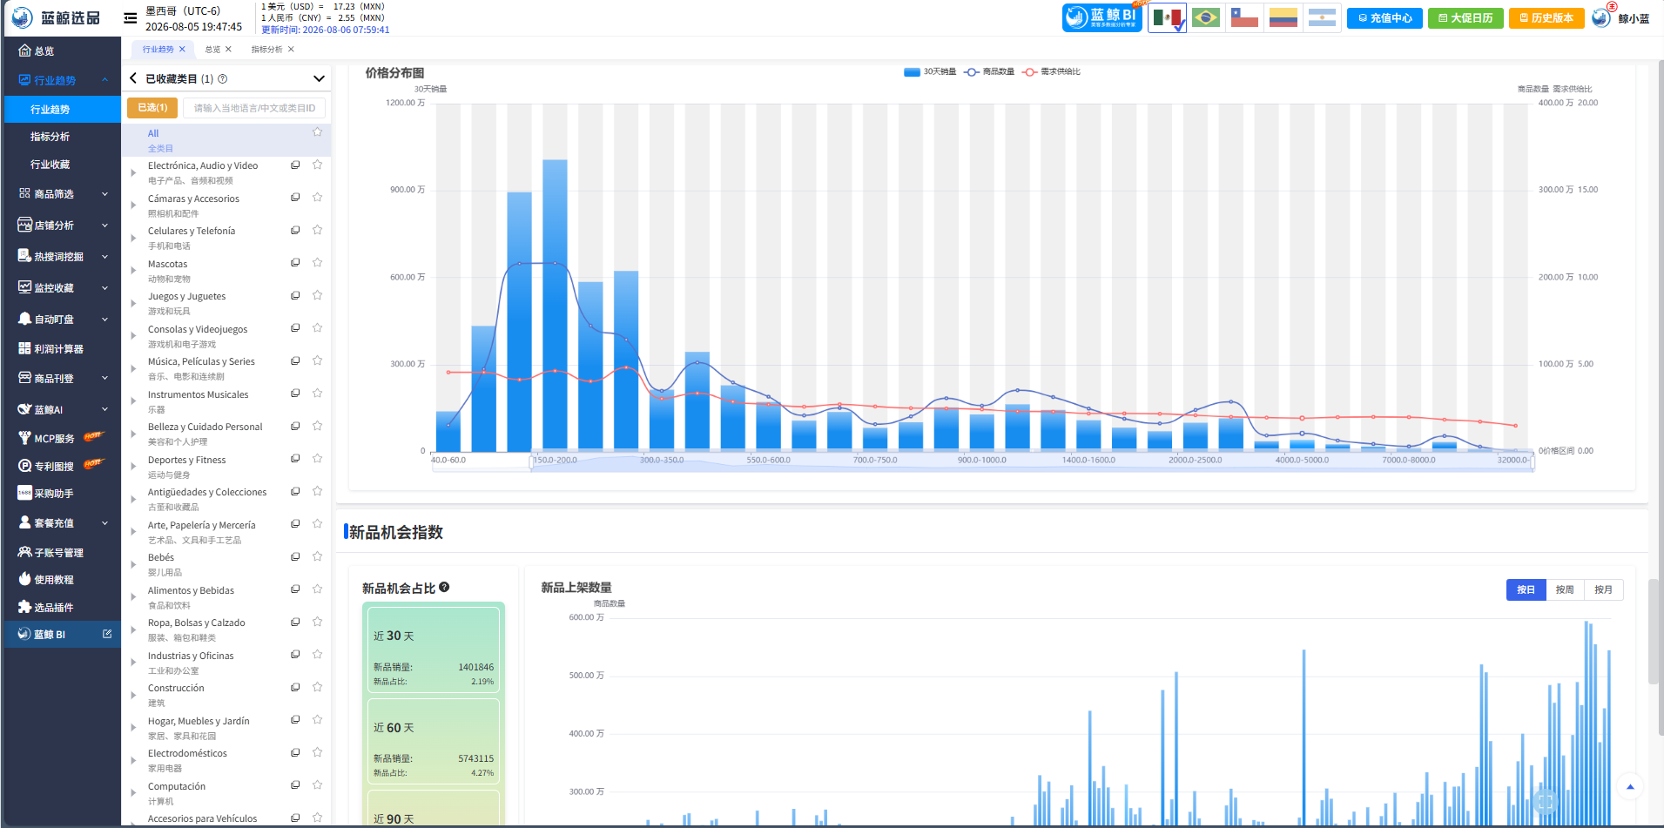Click the star icon for Mascotas

(x=317, y=262)
